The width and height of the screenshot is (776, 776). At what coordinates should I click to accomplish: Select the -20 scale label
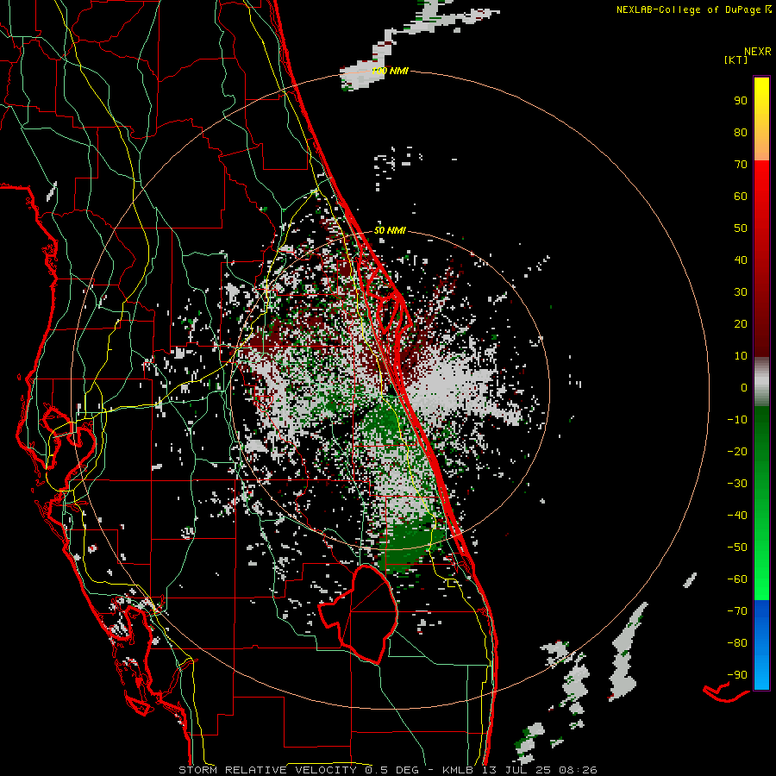pos(737,451)
